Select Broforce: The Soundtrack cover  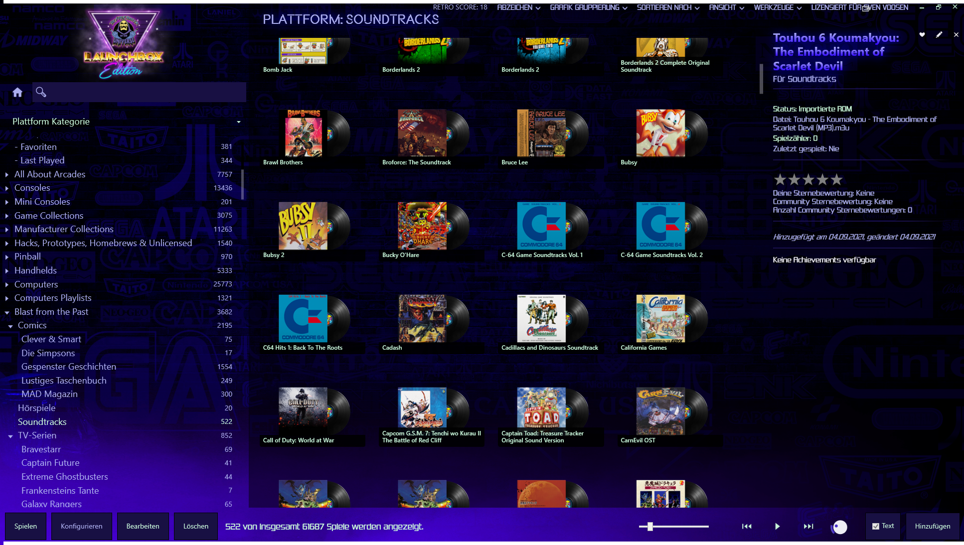pos(422,133)
